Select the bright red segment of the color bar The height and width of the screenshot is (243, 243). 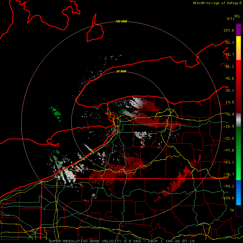tap(238, 86)
